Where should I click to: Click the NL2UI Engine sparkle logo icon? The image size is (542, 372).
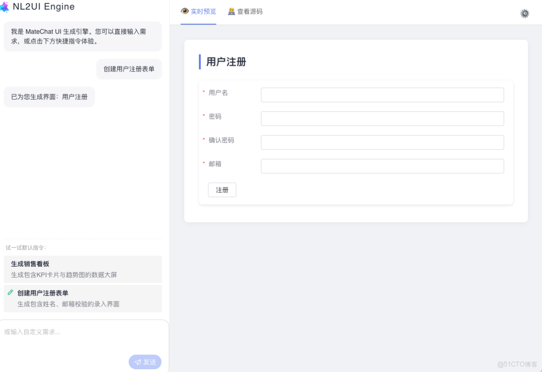click(6, 7)
